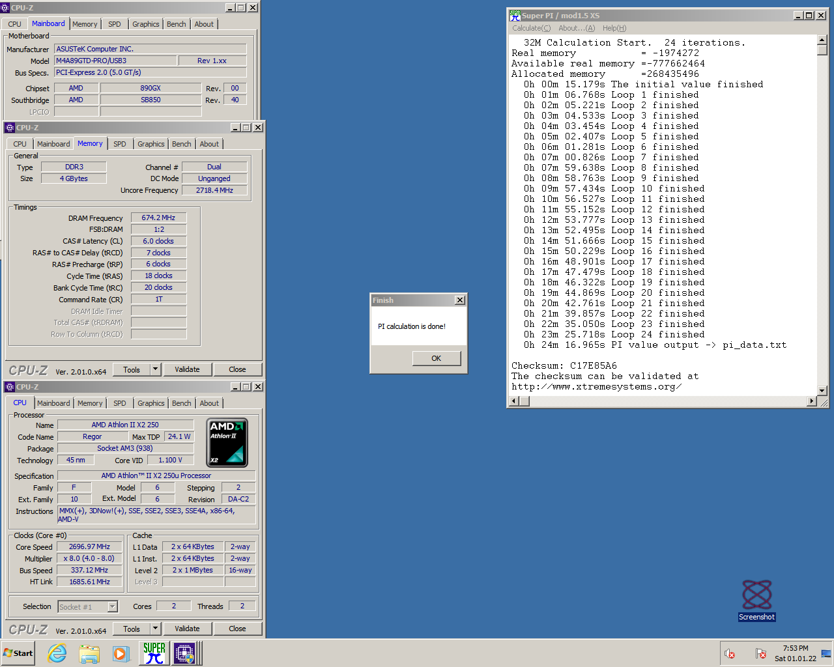The image size is (834, 667).
Task: Open About tab in bottom CPU-Z window
Action: pos(209,403)
